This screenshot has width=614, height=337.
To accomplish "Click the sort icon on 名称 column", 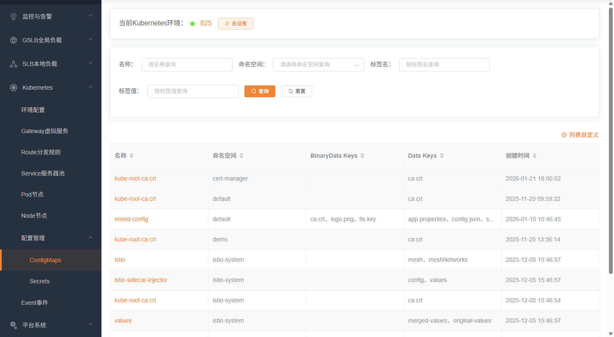I will [x=132, y=156].
